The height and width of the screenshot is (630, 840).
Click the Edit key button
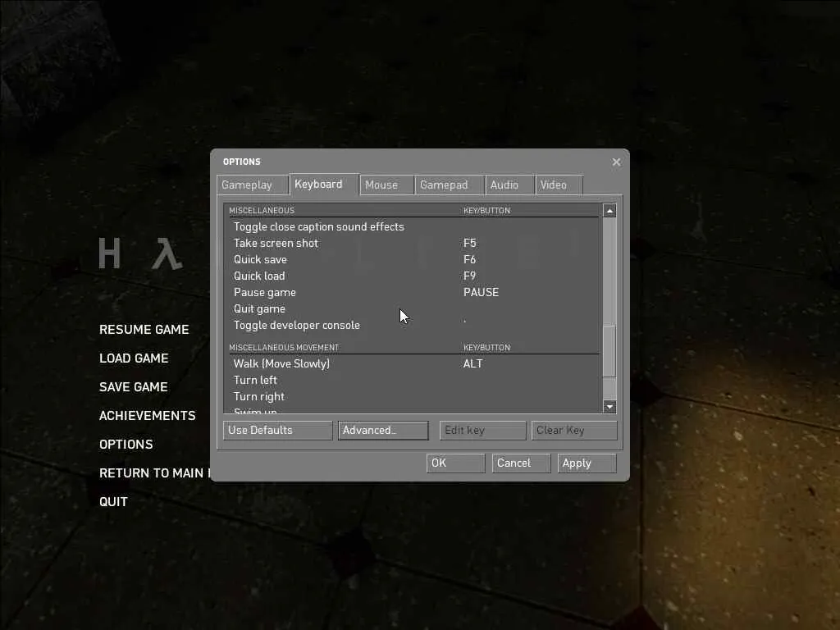pyautogui.click(x=482, y=430)
